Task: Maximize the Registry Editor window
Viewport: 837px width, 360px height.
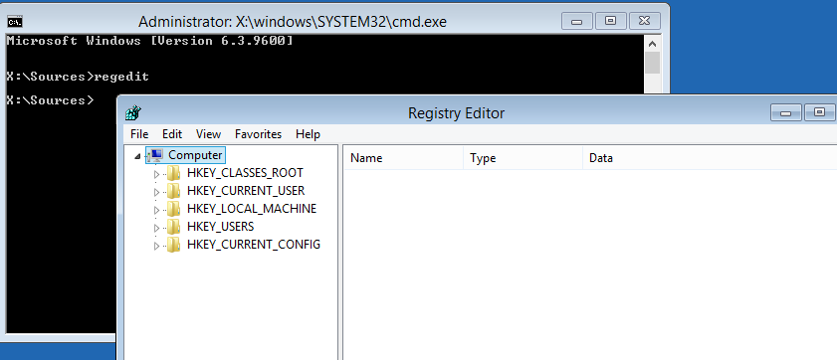Action: click(819, 112)
